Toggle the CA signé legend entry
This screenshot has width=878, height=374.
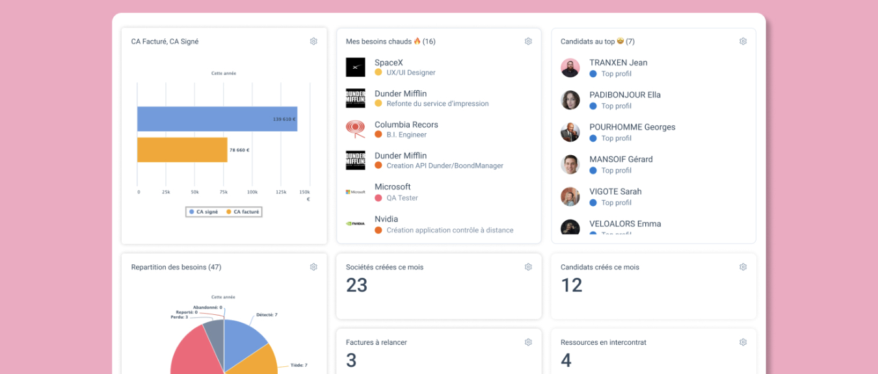coord(204,212)
